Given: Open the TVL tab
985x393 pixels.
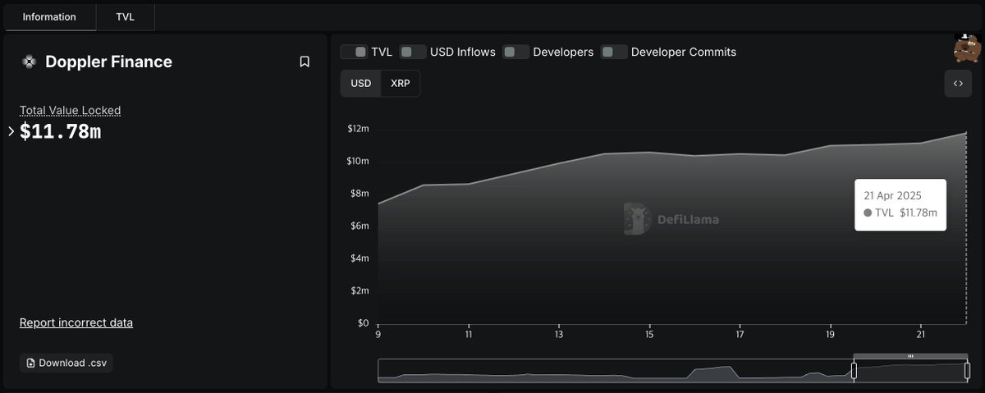Looking at the screenshot, I should pyautogui.click(x=126, y=16).
